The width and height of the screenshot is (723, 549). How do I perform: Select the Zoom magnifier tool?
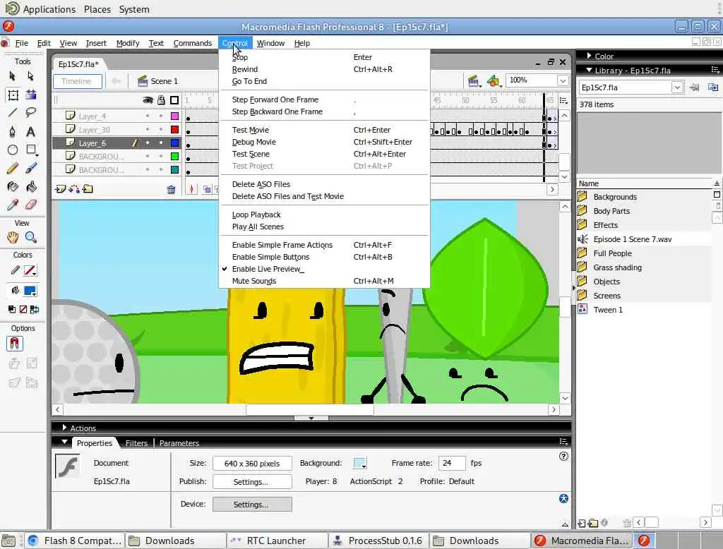30,237
